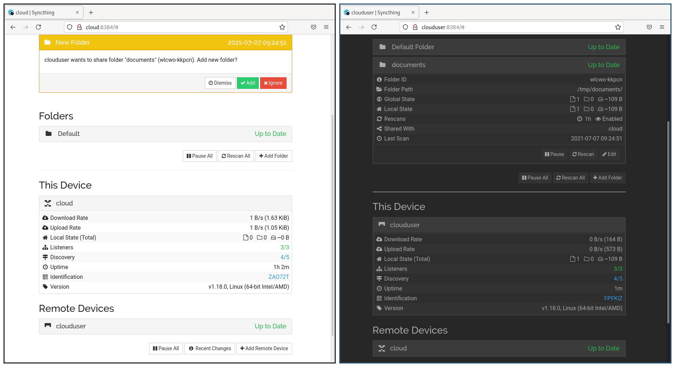
Task: Click tracking protection shield in clouduser window
Action: pos(405,27)
